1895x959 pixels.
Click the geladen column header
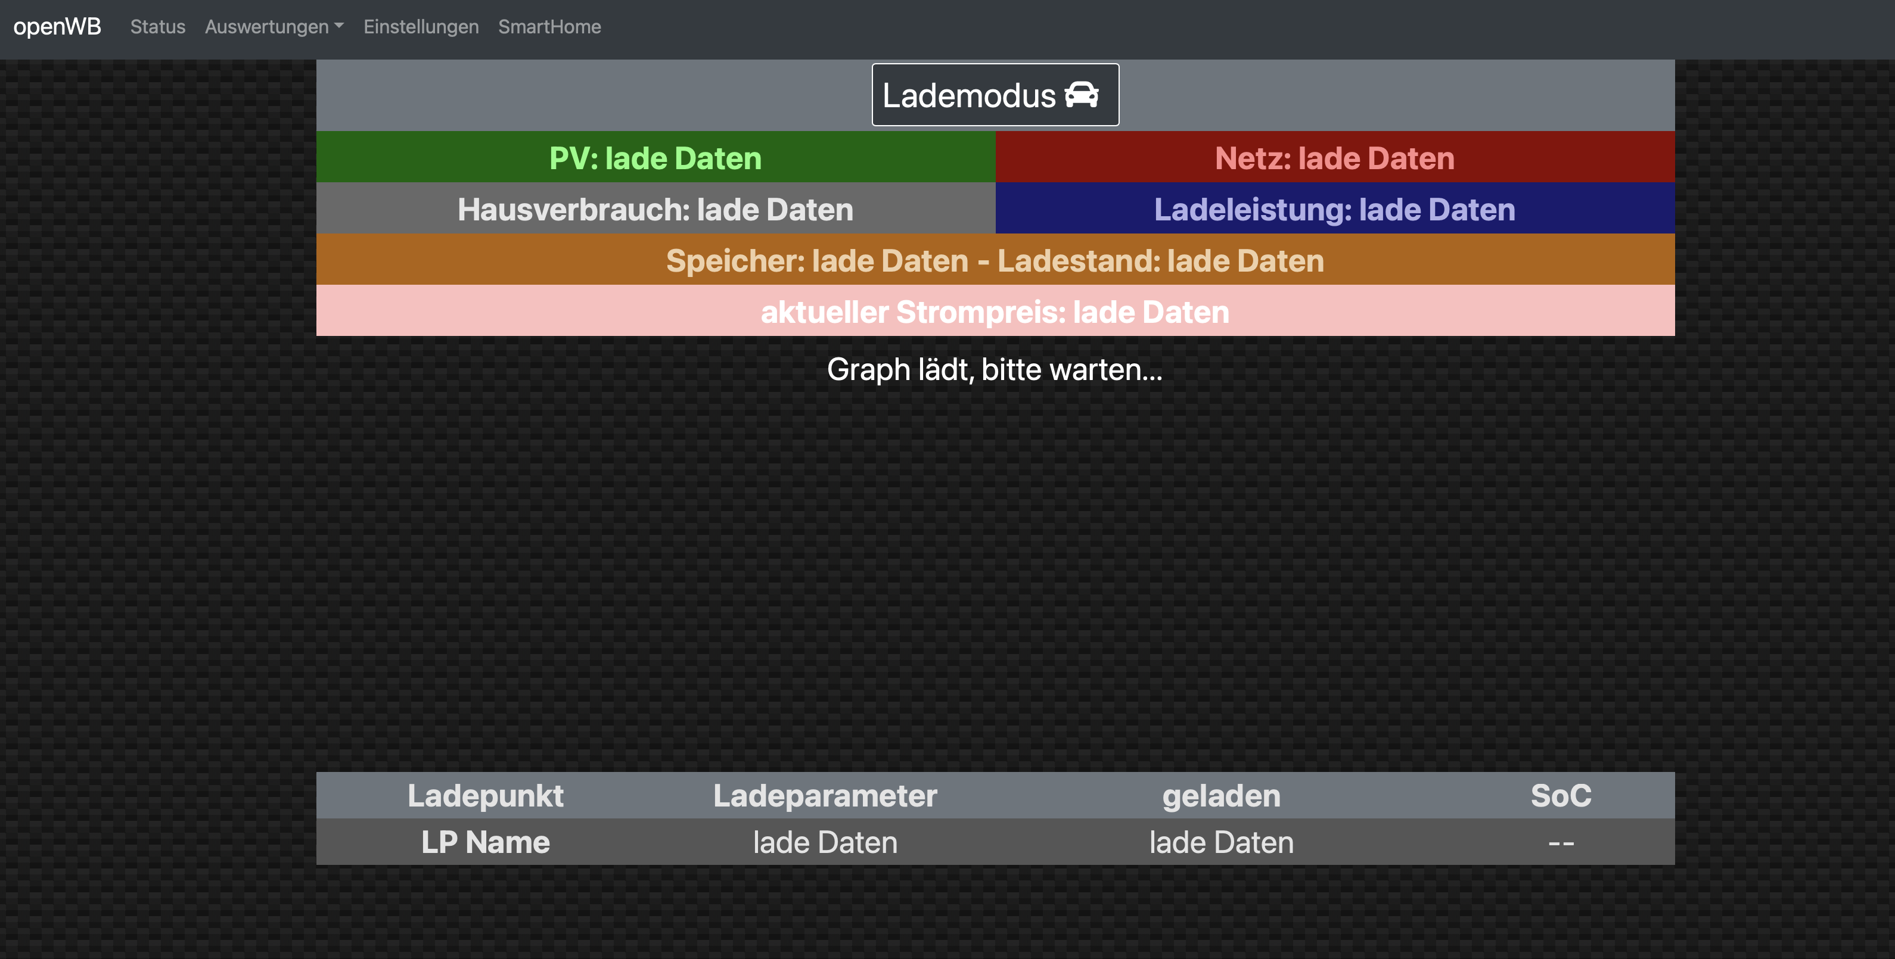click(x=1221, y=795)
